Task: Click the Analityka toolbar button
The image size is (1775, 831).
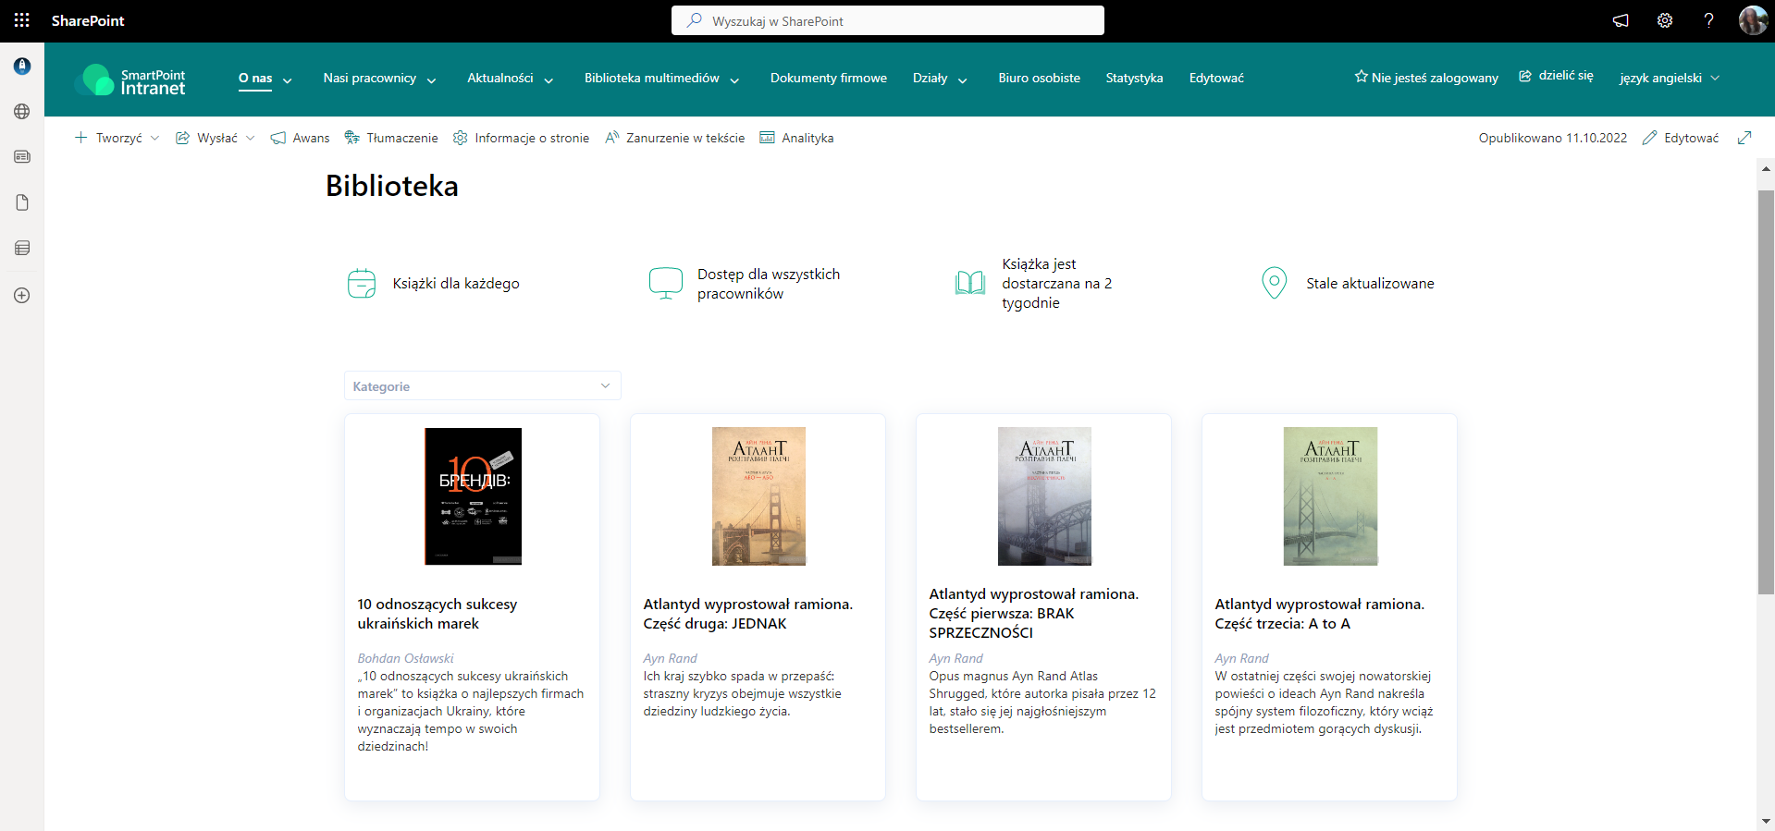Action: [x=796, y=138]
